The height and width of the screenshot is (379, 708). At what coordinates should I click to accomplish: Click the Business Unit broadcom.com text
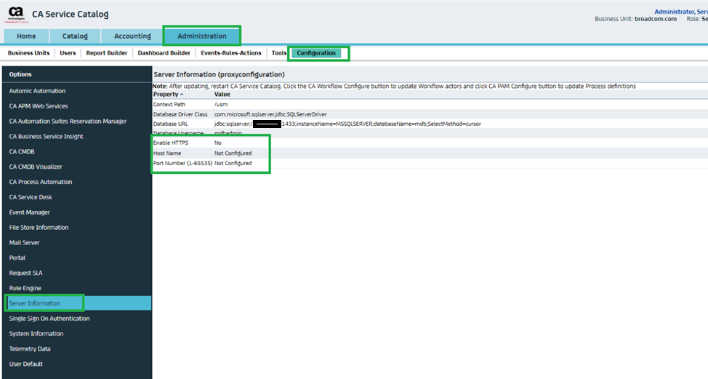635,19
